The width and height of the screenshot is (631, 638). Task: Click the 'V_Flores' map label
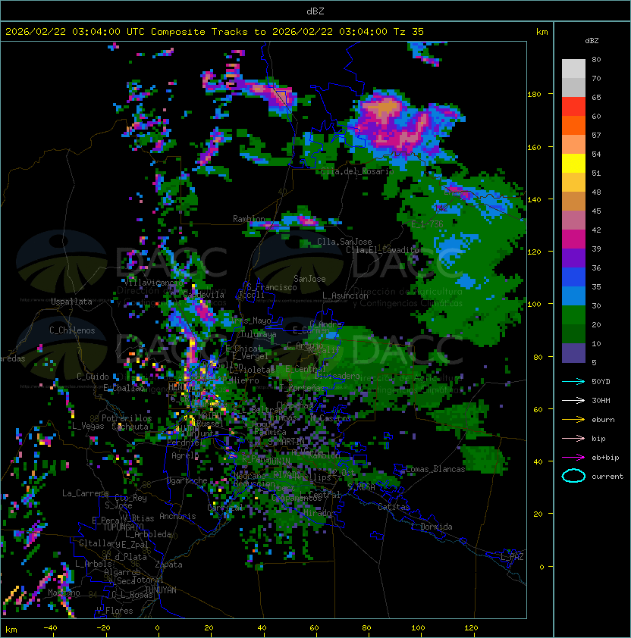tap(115, 611)
